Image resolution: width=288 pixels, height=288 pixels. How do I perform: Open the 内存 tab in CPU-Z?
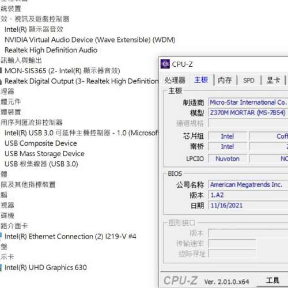[x=225, y=80]
